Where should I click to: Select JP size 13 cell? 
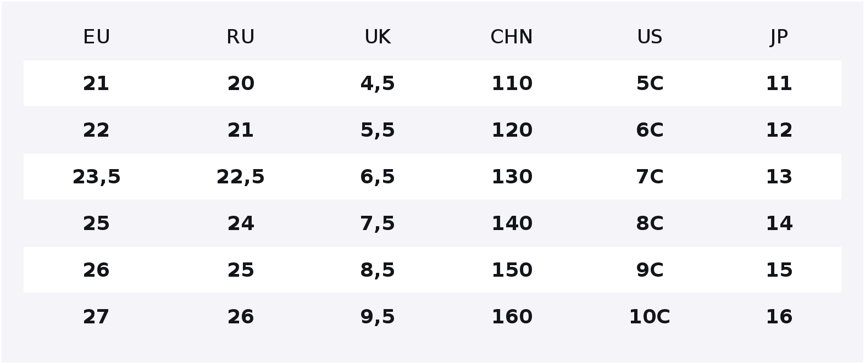coord(779,177)
